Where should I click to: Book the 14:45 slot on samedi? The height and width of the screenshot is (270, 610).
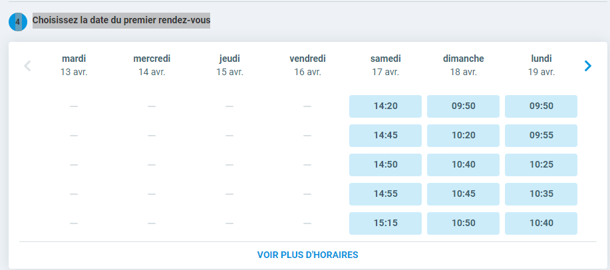pos(385,135)
